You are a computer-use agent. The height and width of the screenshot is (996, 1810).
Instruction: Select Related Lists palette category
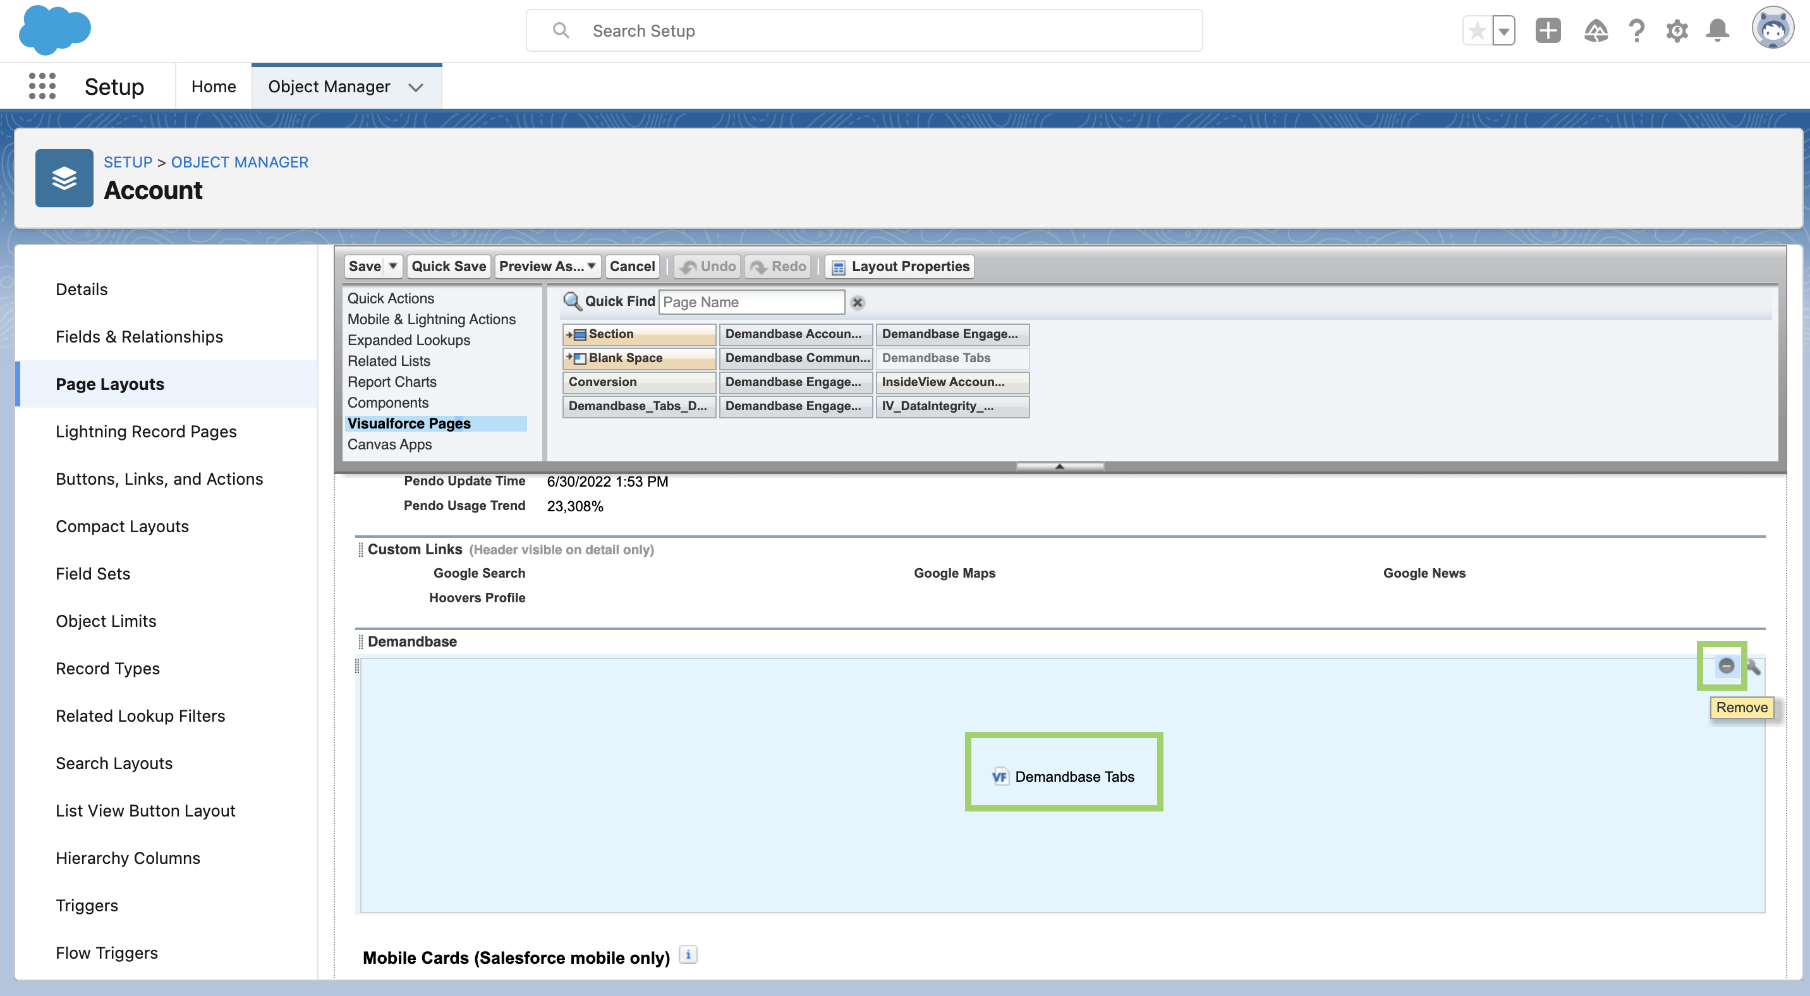[x=389, y=361]
